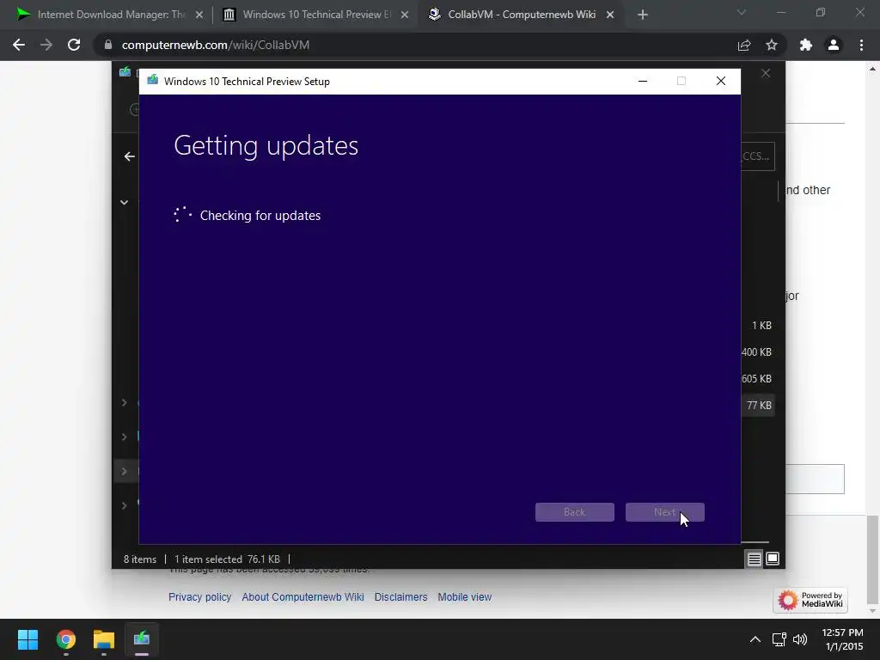Image resolution: width=880 pixels, height=660 pixels.
Task: Open the clock showing 12:57 PM
Action: coord(842,639)
